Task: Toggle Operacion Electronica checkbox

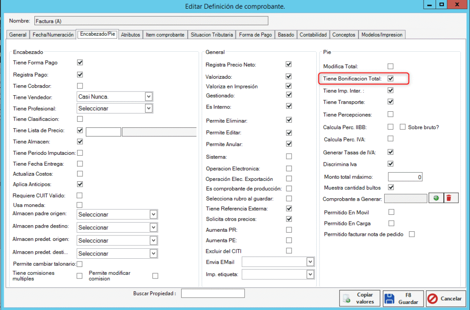Action: coord(289,169)
